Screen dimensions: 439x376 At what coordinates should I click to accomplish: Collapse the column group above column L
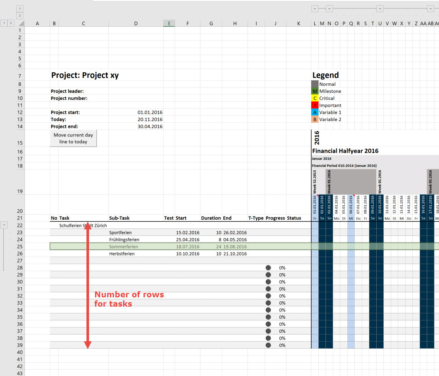point(315,9)
